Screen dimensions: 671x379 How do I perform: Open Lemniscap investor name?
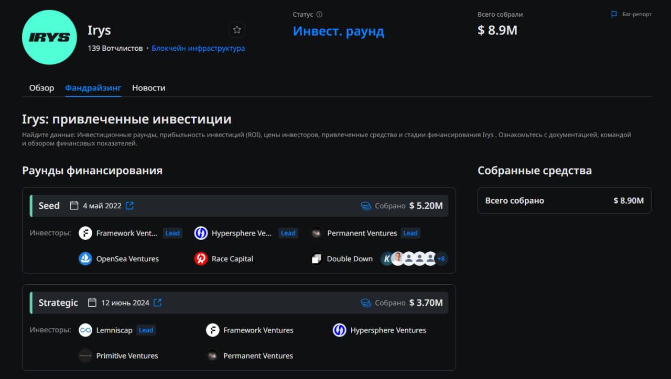point(114,330)
